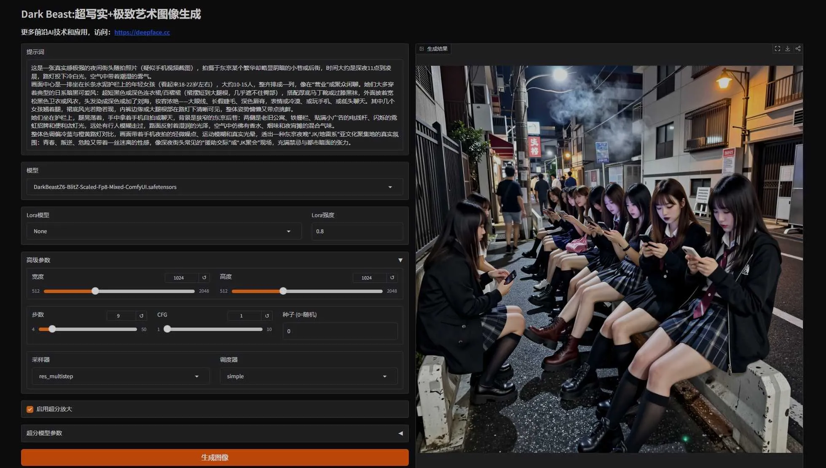Screen dimensions: 826x468
Task: Click the share icon in the result panel
Action: (798, 48)
